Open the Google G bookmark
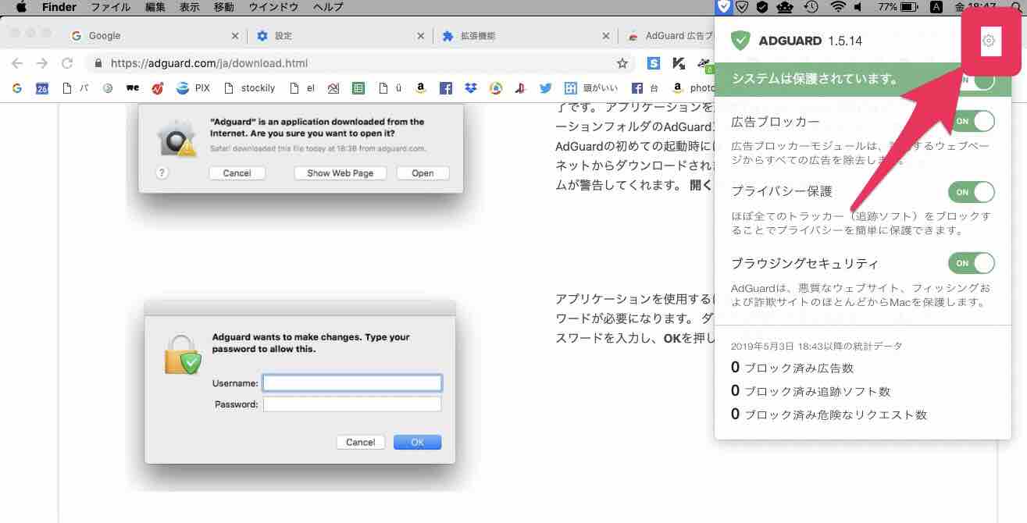 (16, 88)
